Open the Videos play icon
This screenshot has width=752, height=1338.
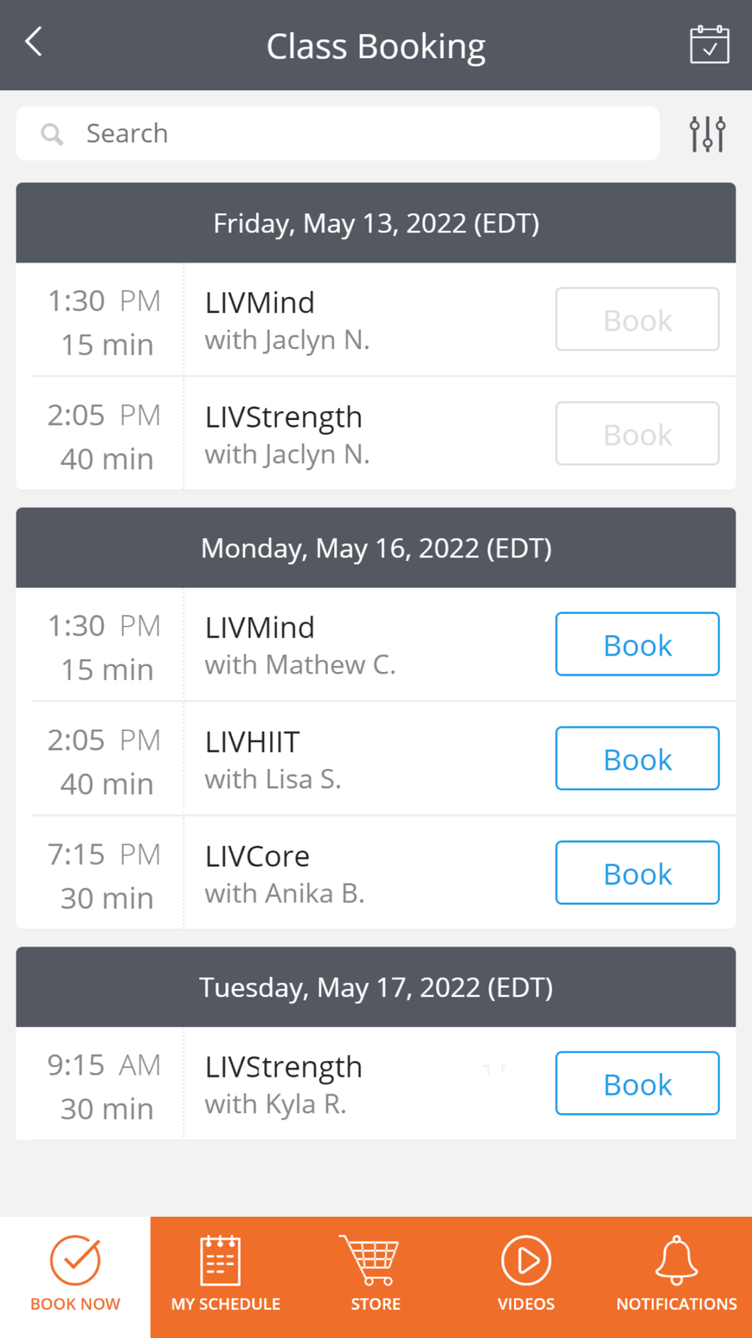point(526,1276)
